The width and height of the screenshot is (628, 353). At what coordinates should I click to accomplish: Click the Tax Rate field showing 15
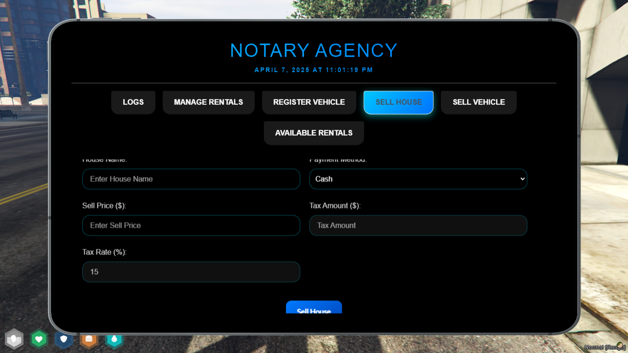click(x=191, y=272)
